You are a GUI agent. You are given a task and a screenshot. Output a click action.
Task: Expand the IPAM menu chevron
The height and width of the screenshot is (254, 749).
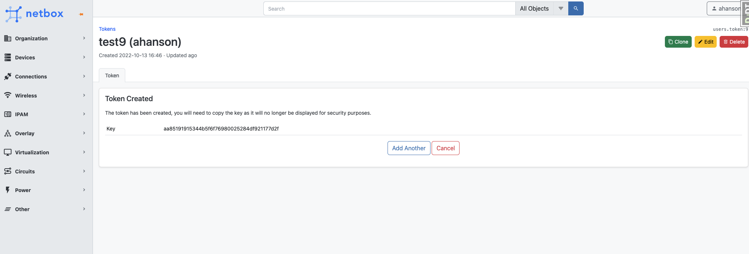pyautogui.click(x=84, y=114)
